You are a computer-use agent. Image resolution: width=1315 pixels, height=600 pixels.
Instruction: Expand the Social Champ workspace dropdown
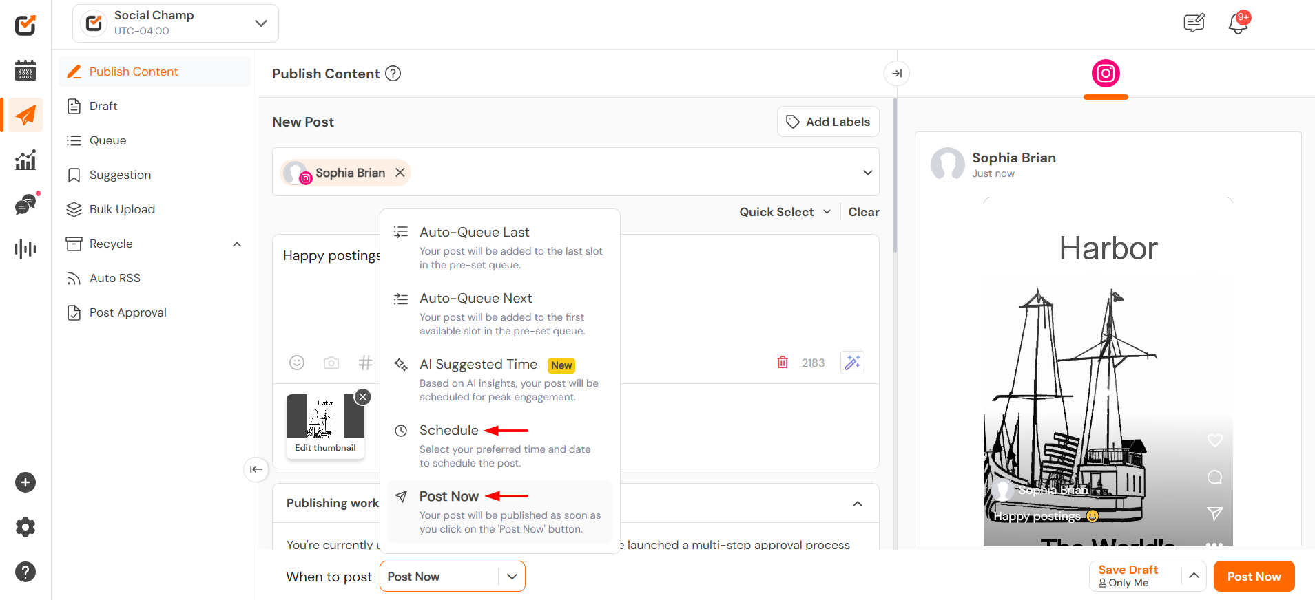(x=260, y=23)
